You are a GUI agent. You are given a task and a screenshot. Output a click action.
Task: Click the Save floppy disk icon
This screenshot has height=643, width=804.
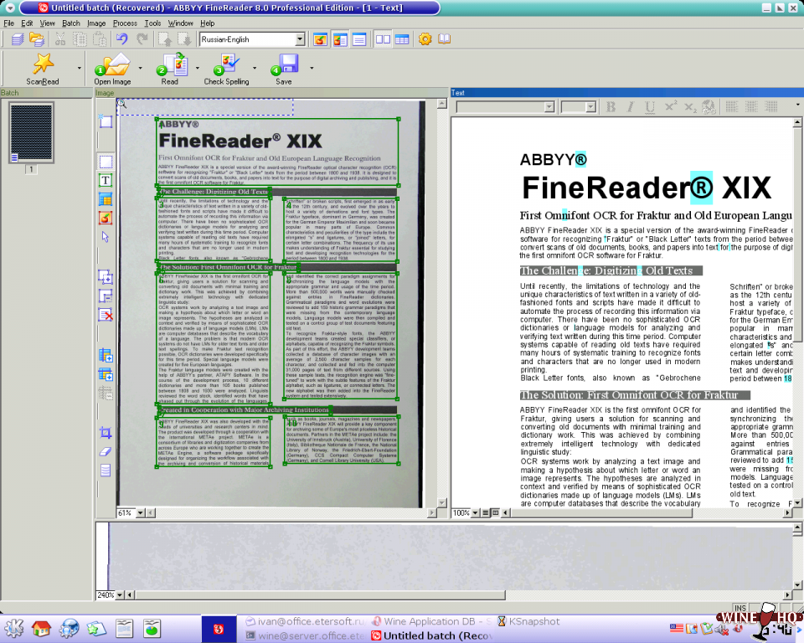[286, 64]
